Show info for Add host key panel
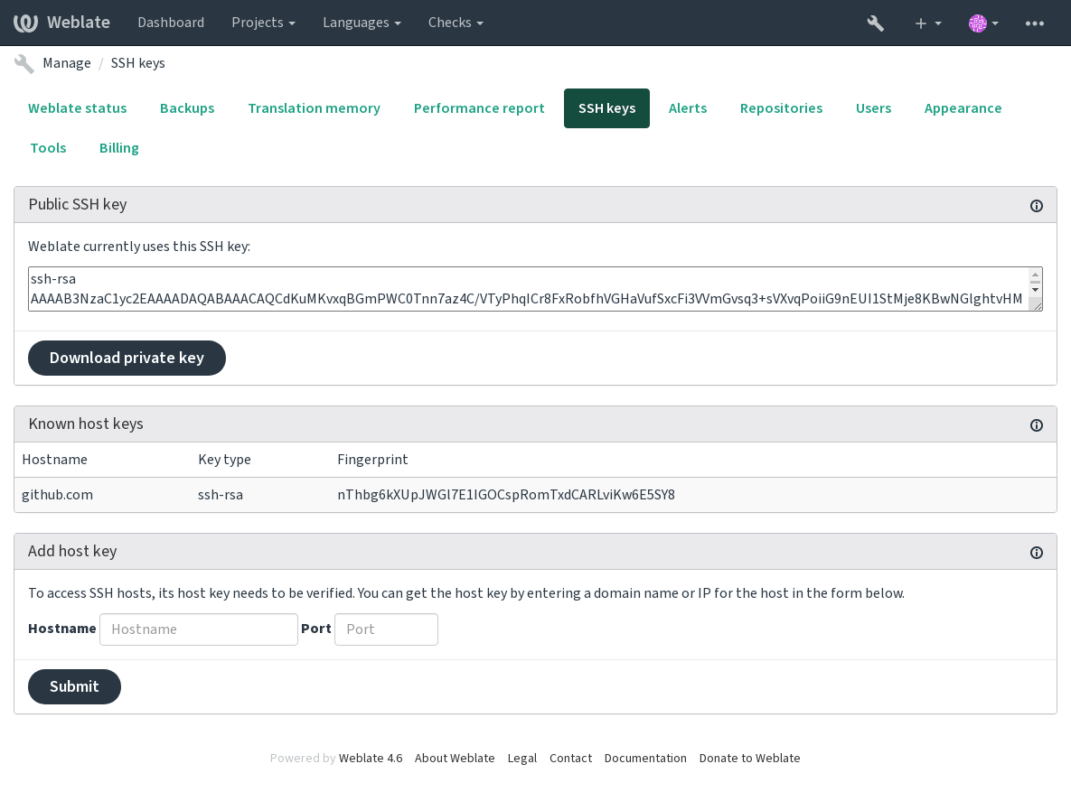The height and width of the screenshot is (792, 1071). click(1036, 553)
